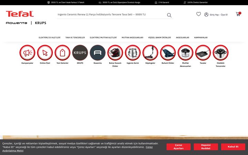Open Kişisel Bakım Ürünleri menu

coord(159,38)
